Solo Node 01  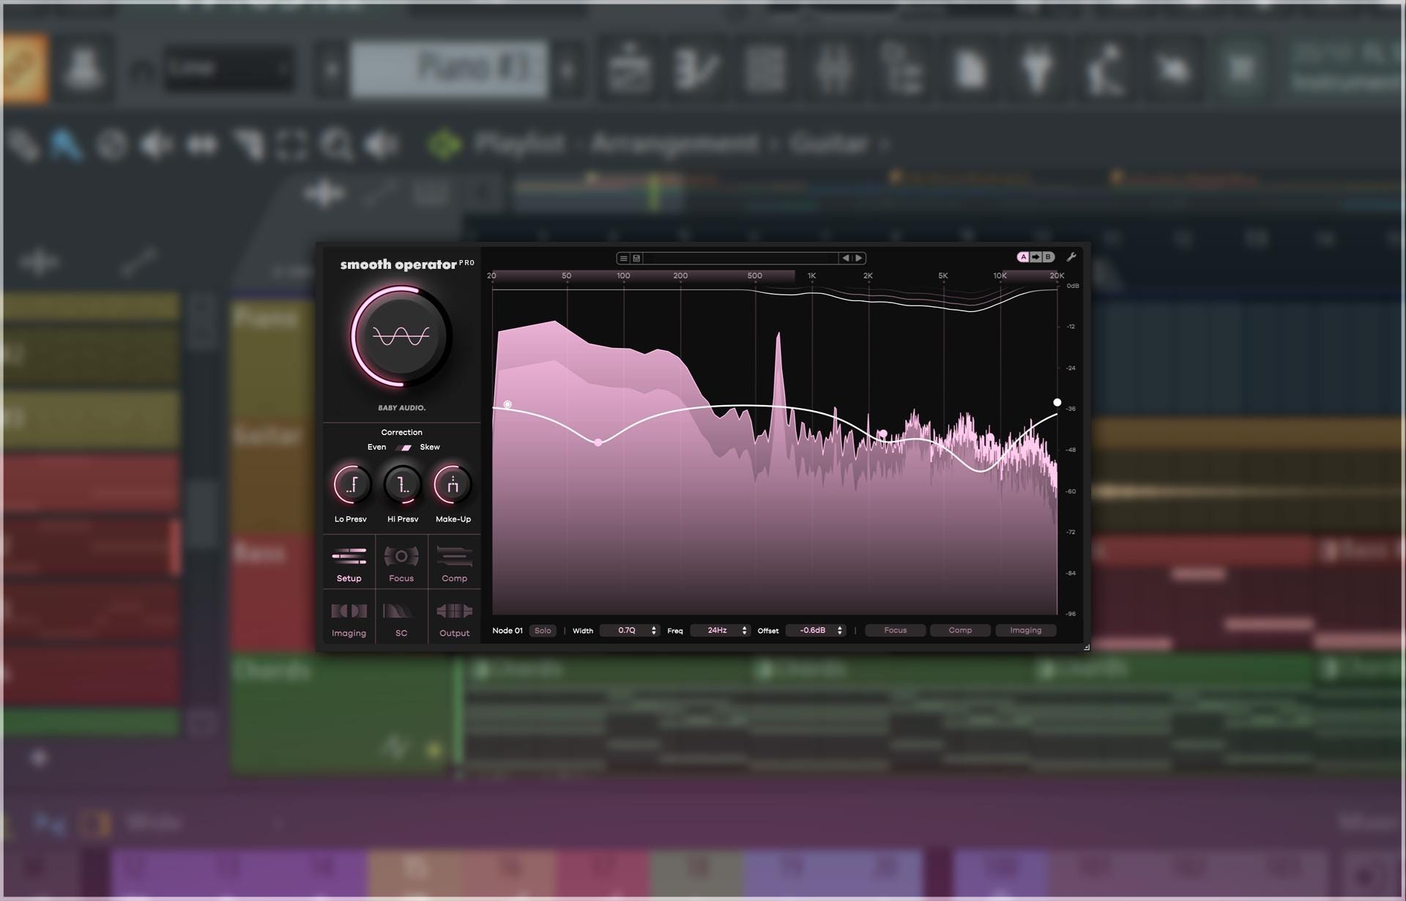coord(543,631)
